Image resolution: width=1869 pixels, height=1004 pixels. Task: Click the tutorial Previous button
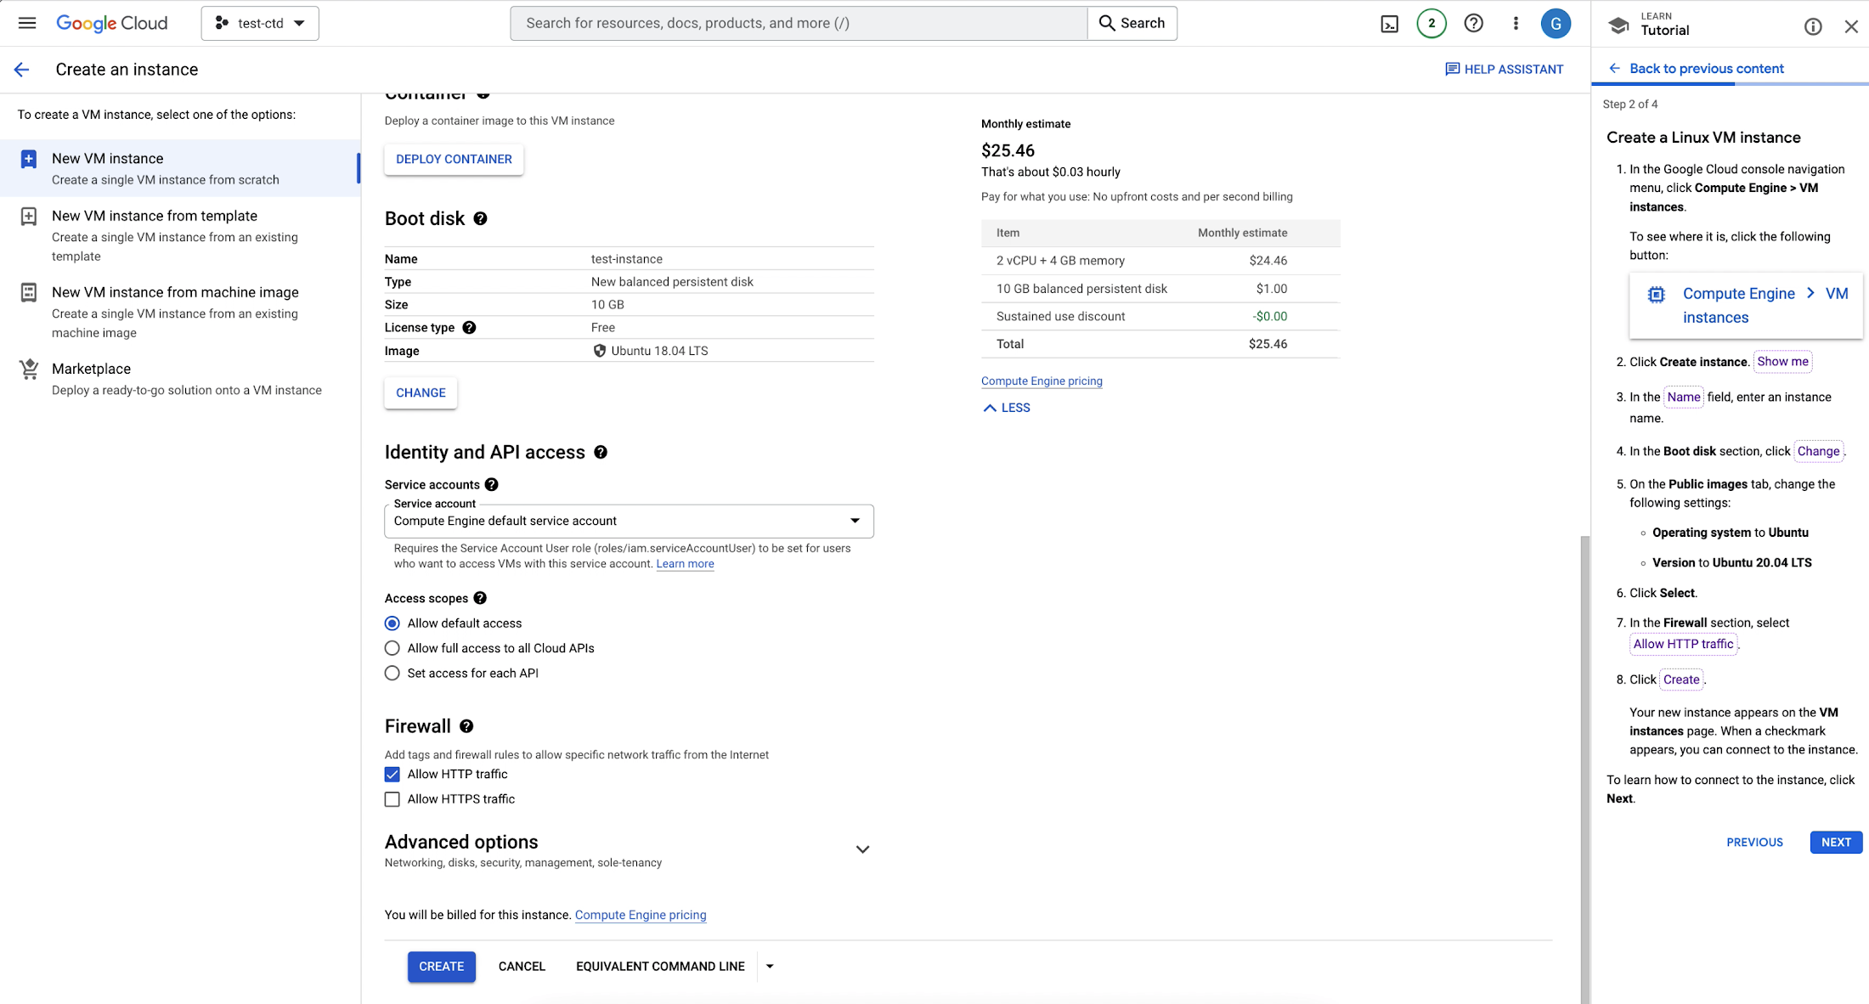point(1754,843)
